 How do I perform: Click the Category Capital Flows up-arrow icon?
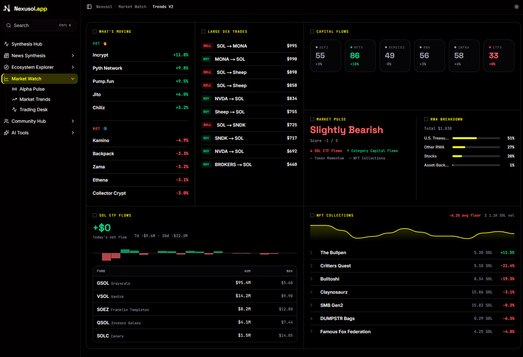pyautogui.click(x=348, y=151)
